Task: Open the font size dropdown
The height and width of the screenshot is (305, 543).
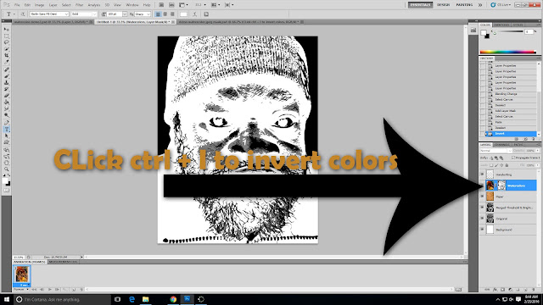Action: (x=125, y=14)
